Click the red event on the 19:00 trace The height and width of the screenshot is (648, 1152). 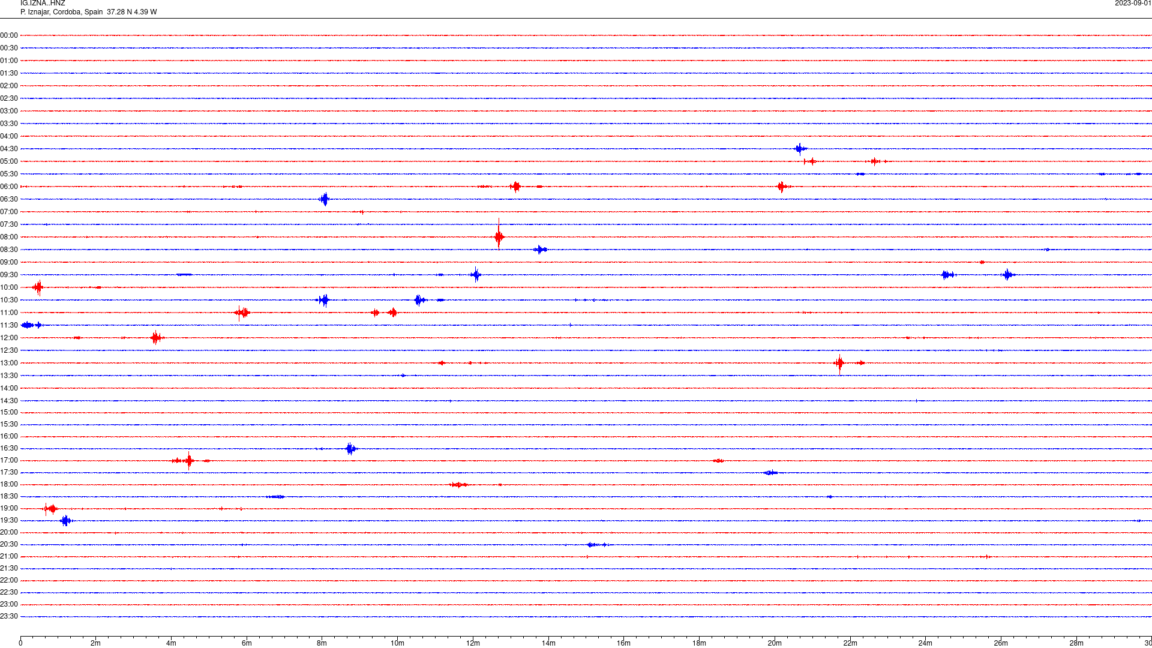click(x=50, y=509)
